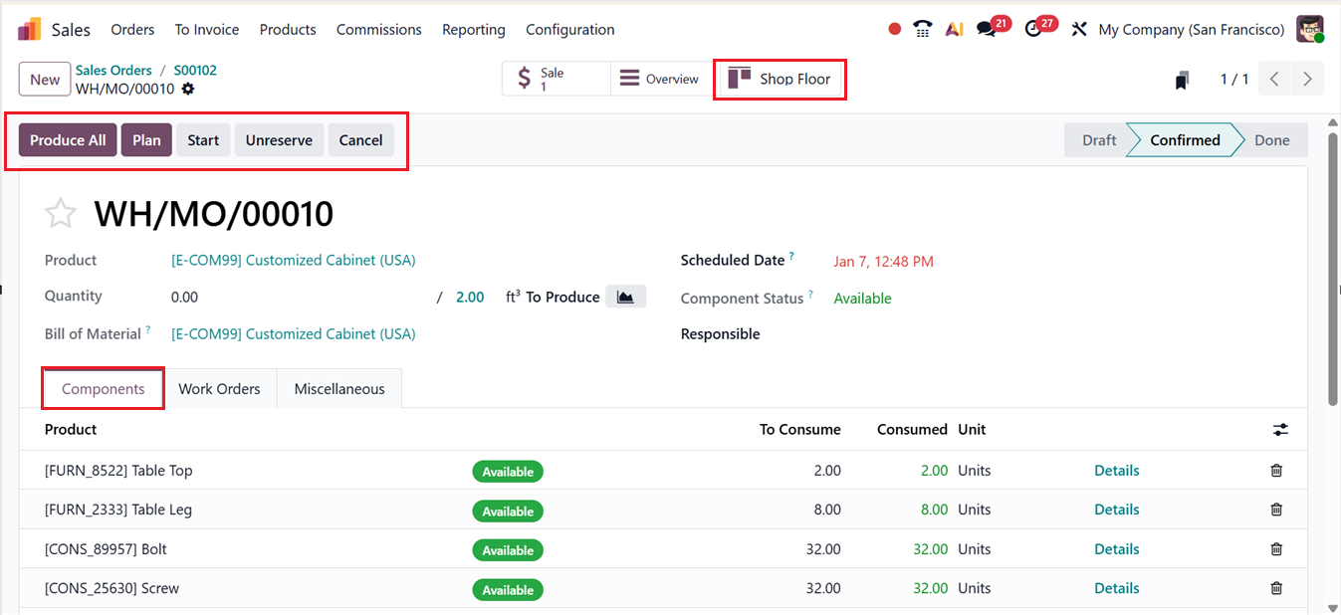Click the Done stage in status bar
Screen dimensions: 1341x615
pyautogui.click(x=1271, y=140)
